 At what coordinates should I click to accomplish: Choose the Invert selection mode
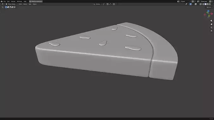coord(12,7)
